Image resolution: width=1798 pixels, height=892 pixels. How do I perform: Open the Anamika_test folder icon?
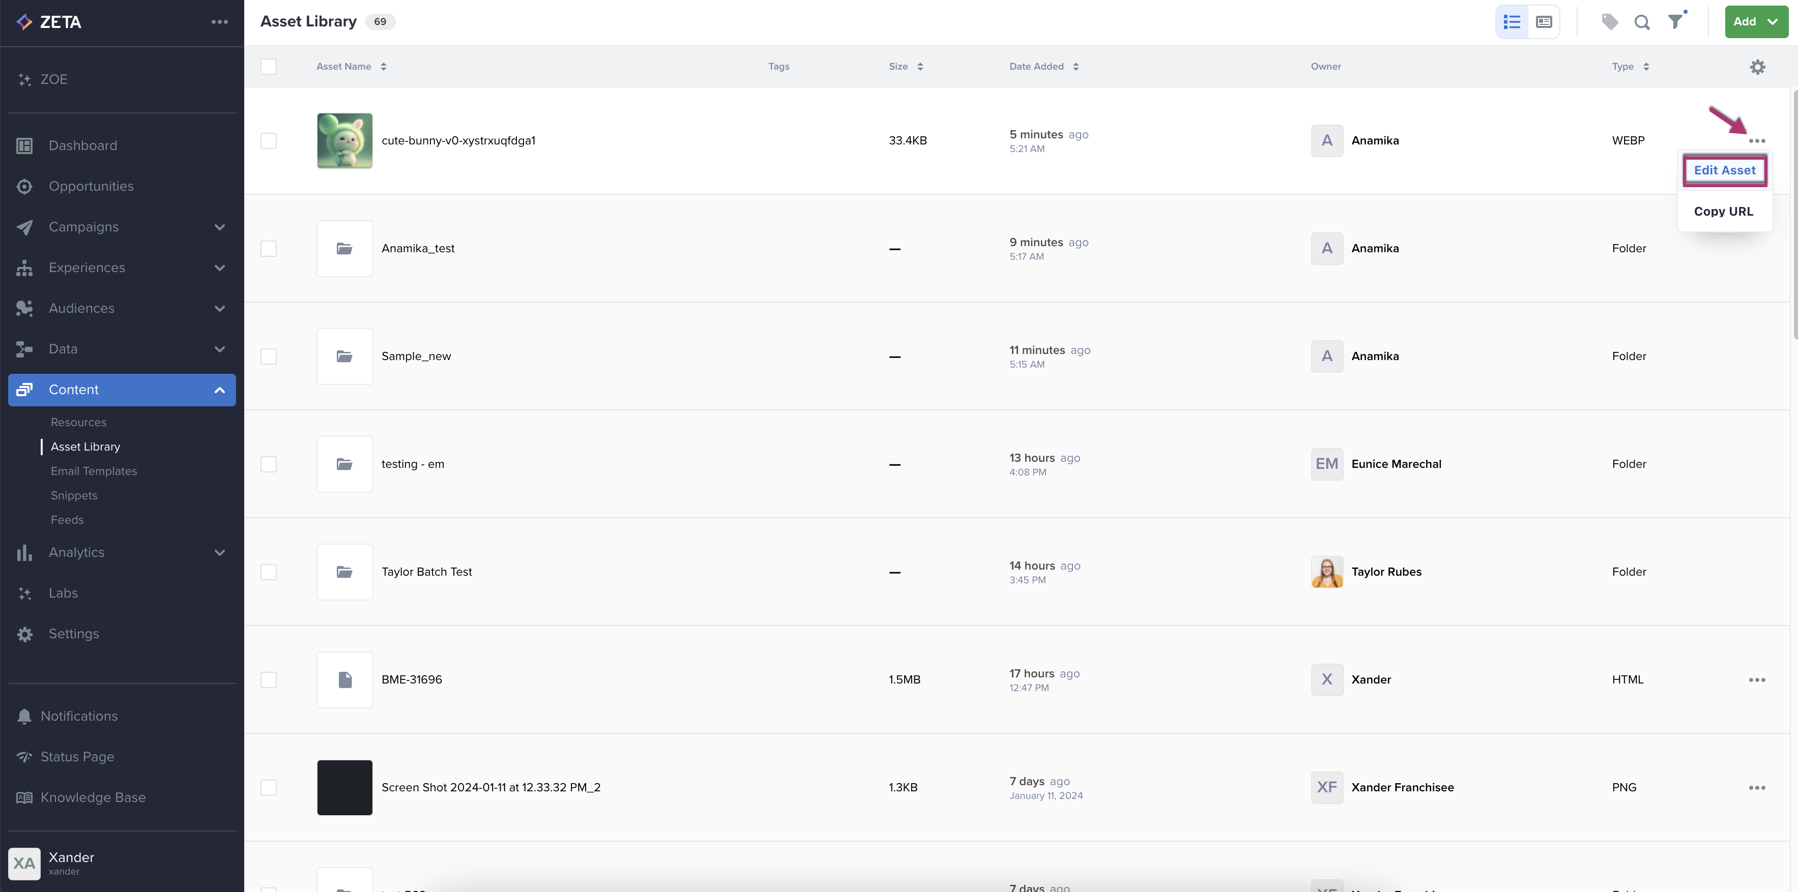coord(345,248)
